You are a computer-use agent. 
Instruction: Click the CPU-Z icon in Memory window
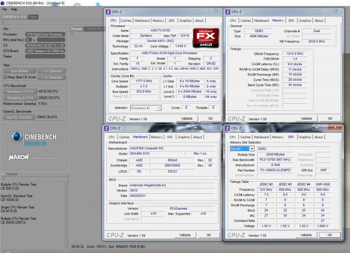tap(227, 12)
